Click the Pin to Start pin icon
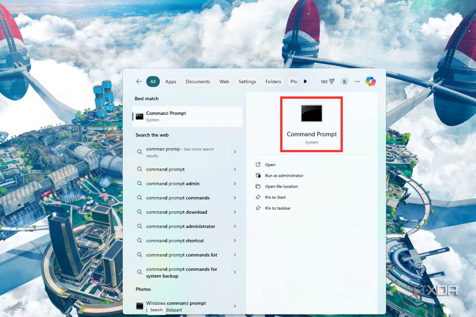This screenshot has width=476, height=317. pyautogui.click(x=258, y=197)
